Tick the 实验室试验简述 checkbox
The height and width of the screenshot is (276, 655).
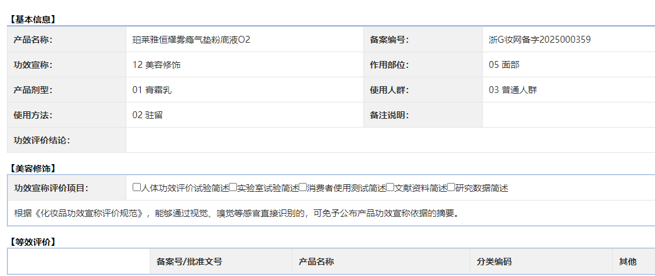pos(233,187)
